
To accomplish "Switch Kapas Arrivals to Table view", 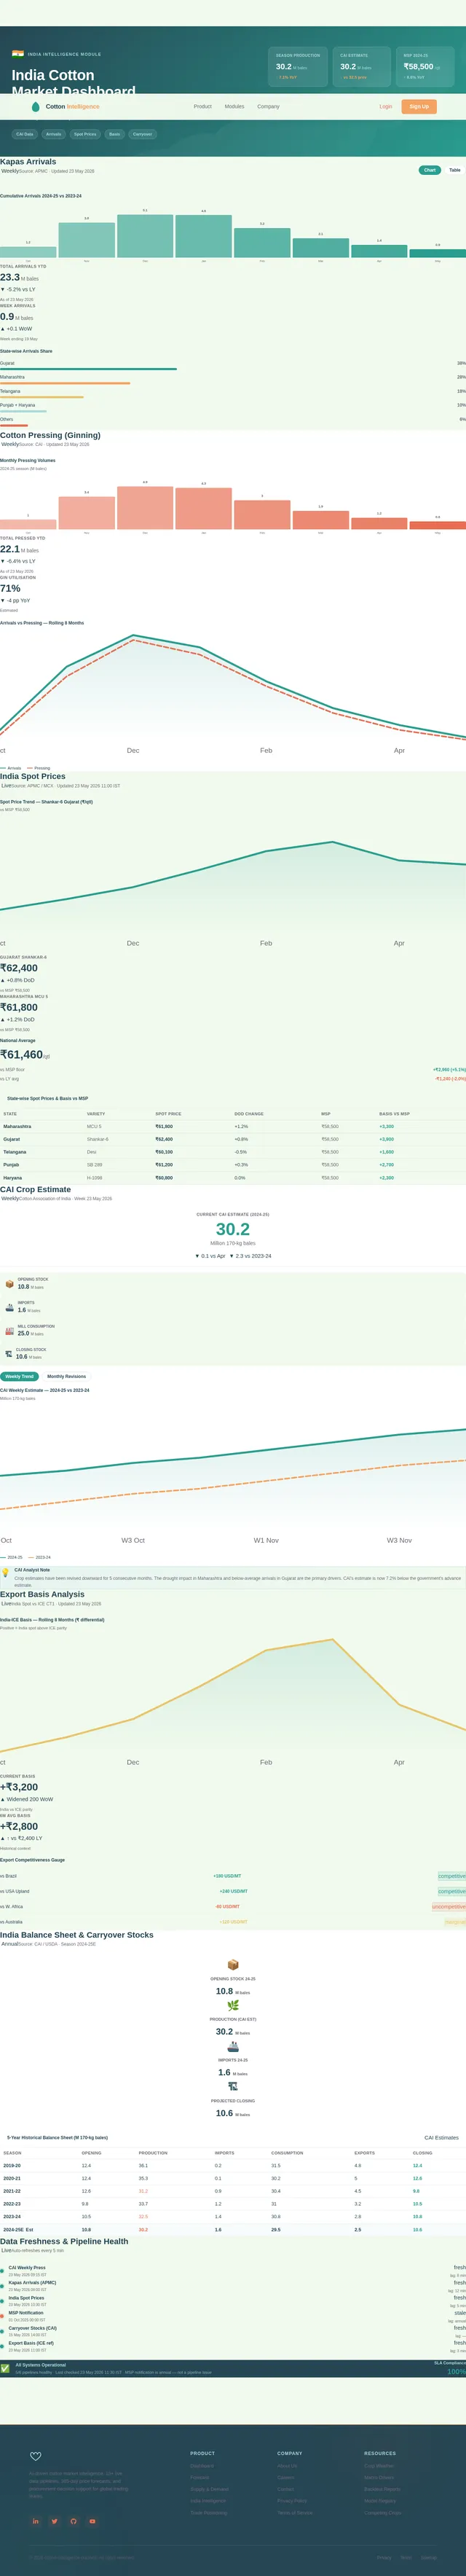I will tap(455, 170).
